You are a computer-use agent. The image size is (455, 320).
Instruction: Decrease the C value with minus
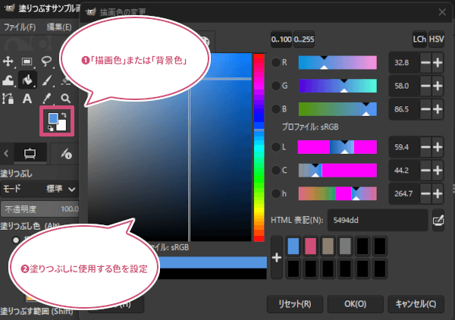[425, 170]
